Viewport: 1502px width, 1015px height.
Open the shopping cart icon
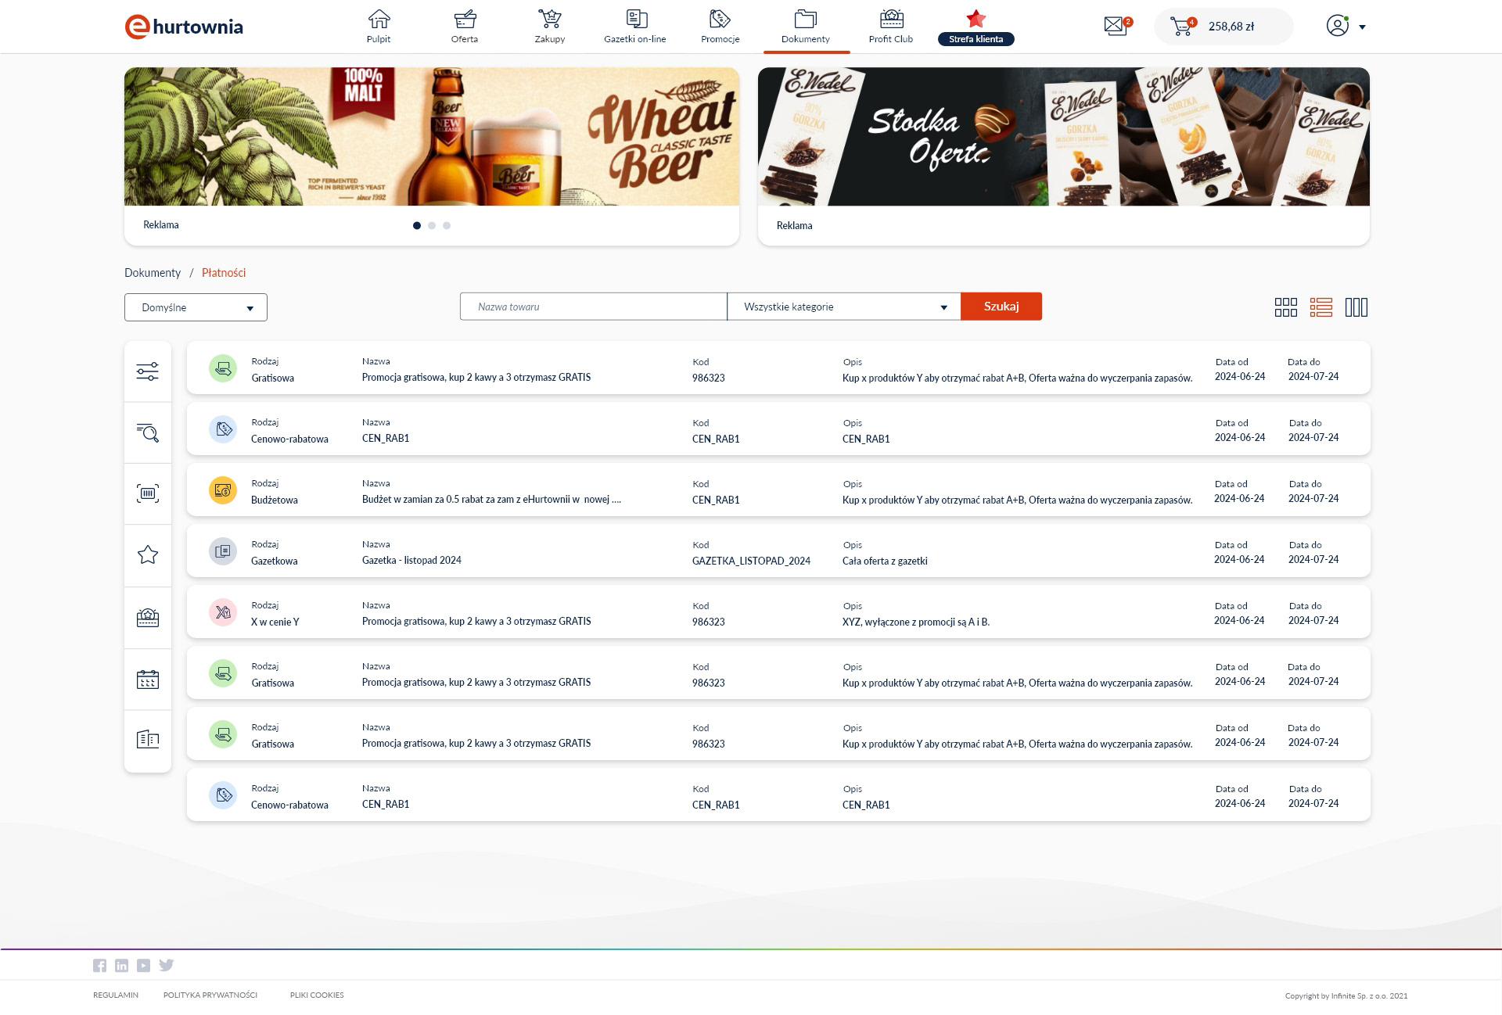[1181, 27]
